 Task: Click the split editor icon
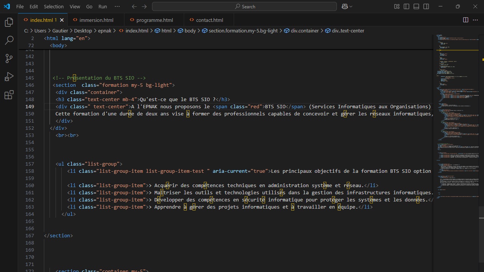(x=465, y=20)
